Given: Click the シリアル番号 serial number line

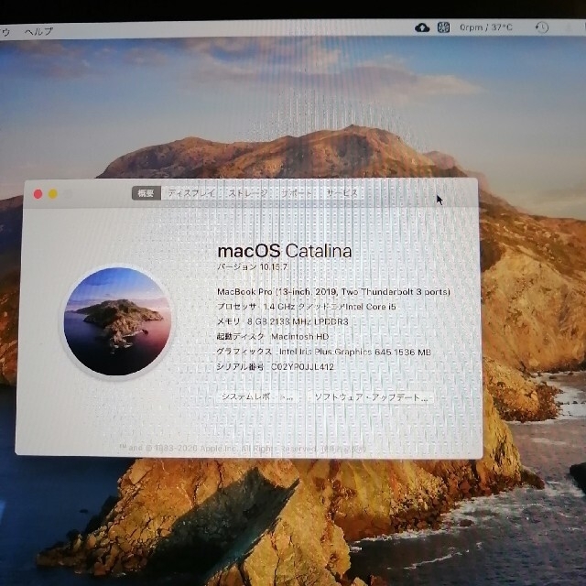Looking at the screenshot, I should tap(275, 366).
